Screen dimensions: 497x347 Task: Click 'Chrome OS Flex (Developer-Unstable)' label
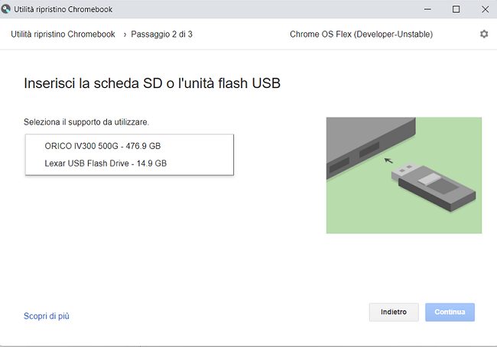(362, 34)
